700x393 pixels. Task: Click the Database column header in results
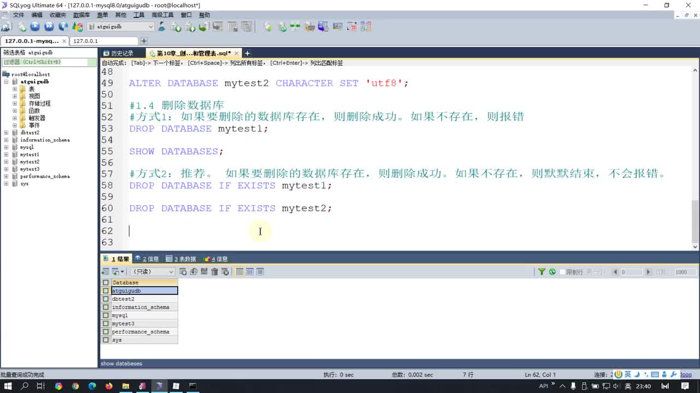tap(144, 283)
